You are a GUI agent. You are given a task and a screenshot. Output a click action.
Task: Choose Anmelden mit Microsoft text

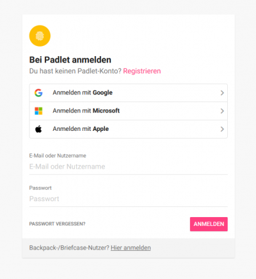[x=86, y=110]
